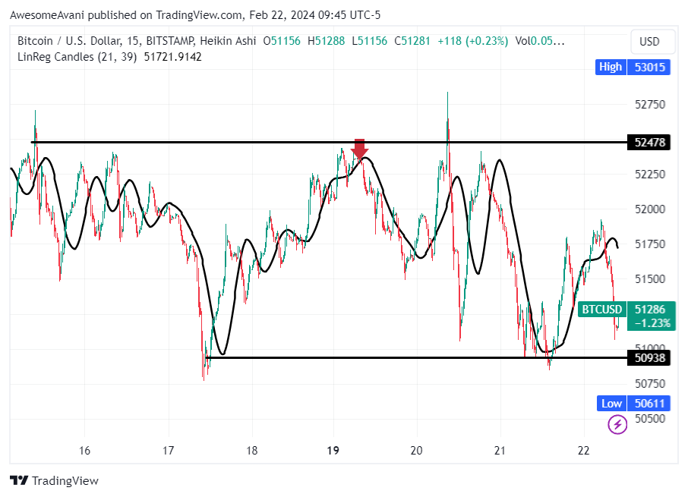
Task: Click the 51500 price axis label
Action: [x=650, y=279]
